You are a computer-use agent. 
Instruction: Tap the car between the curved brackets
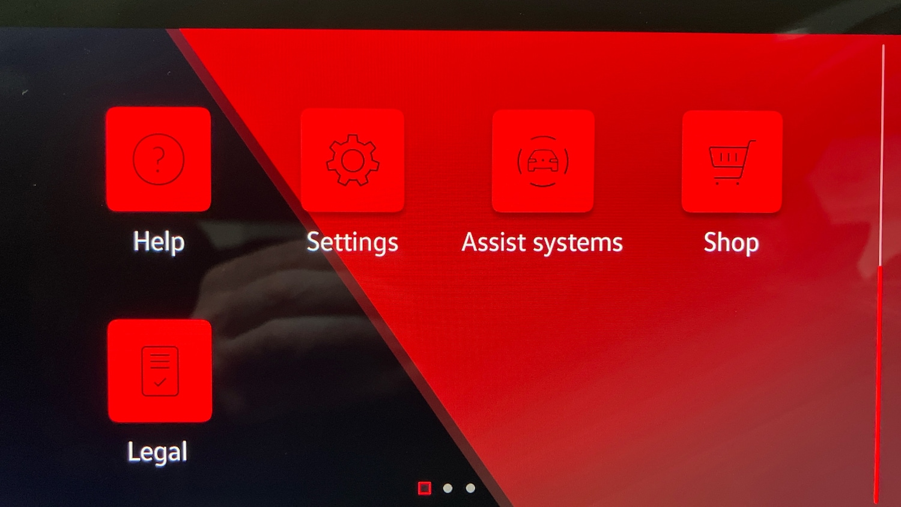click(543, 161)
